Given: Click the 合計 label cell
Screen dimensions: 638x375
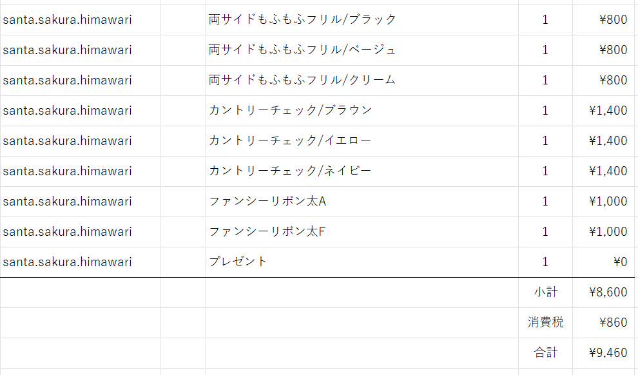Looking at the screenshot, I should click(545, 352).
